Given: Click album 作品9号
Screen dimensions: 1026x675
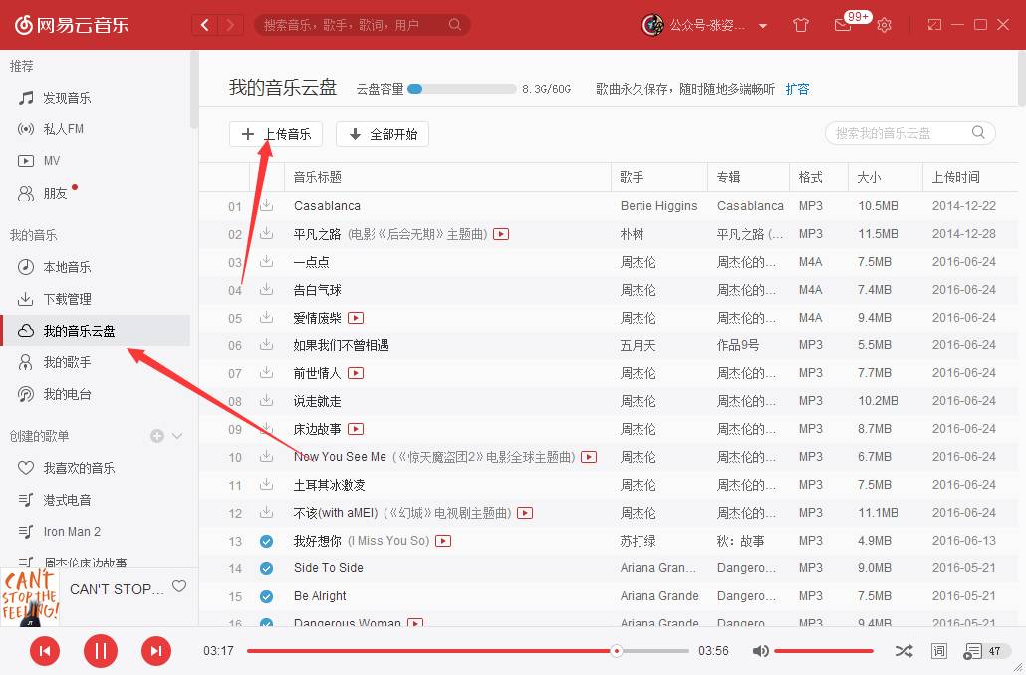Looking at the screenshot, I should (737, 344).
